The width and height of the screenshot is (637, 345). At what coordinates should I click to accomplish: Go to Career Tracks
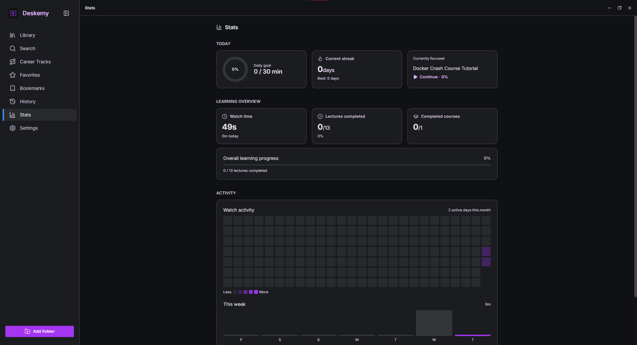pyautogui.click(x=40, y=62)
